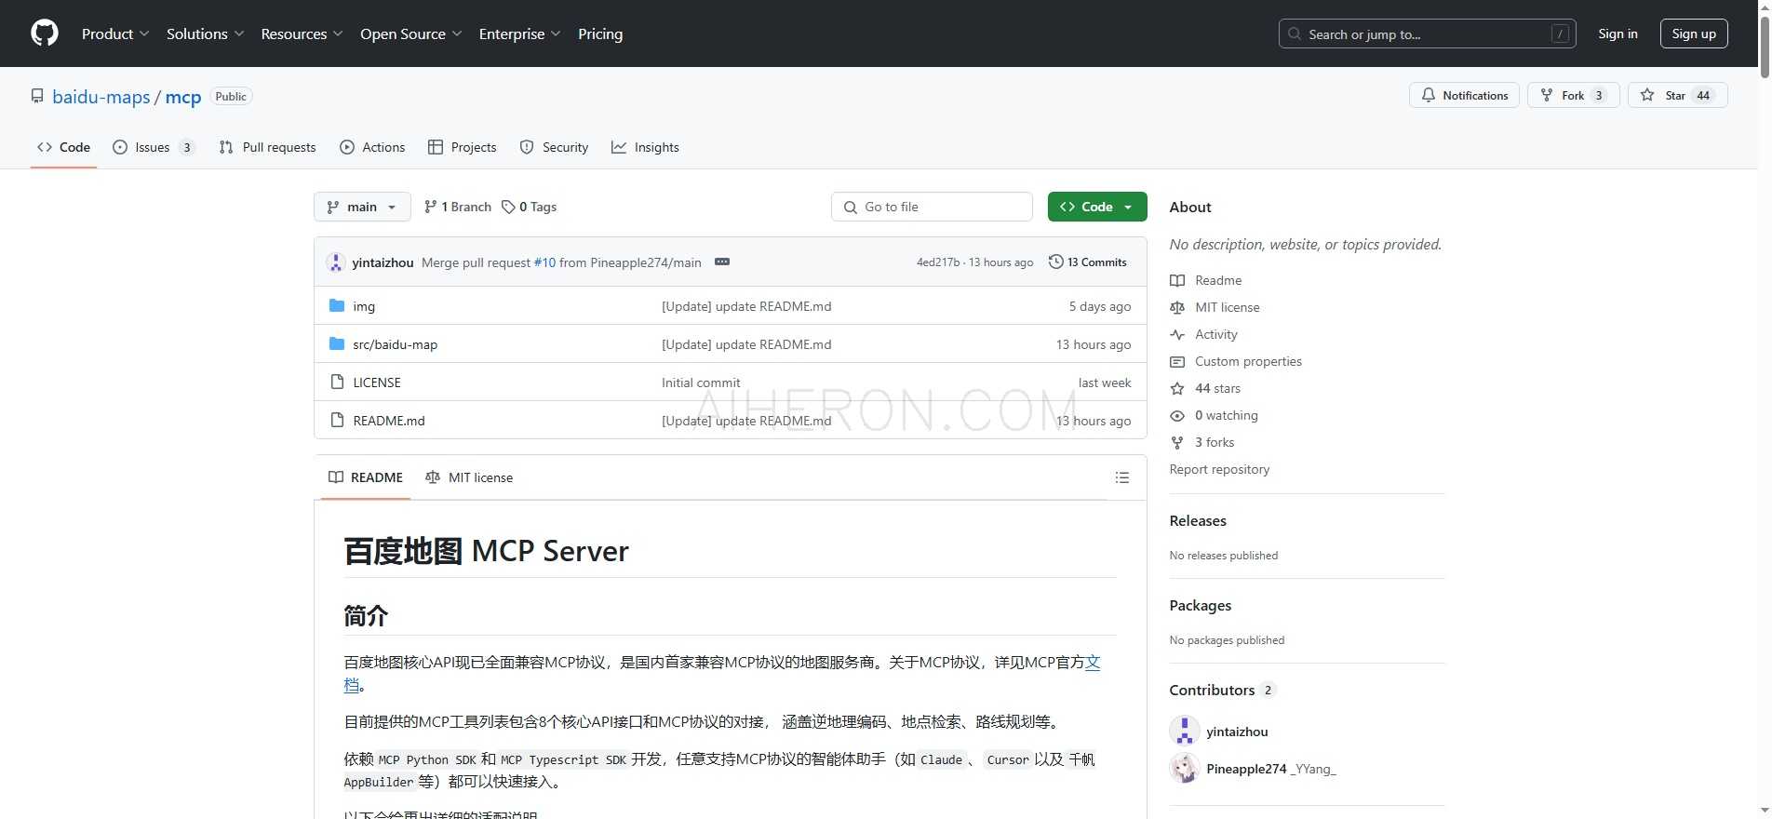View the 0 Tags link

529,207
